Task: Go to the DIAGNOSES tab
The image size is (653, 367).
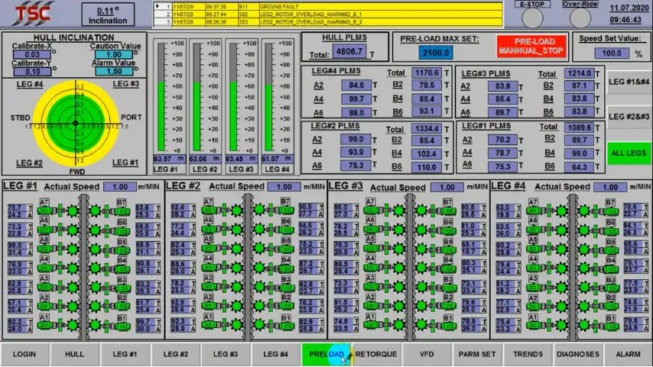Action: 577,354
